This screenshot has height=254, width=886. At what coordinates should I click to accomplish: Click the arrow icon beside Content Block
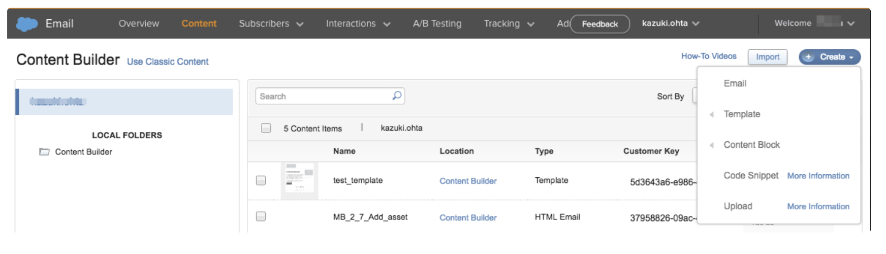[x=712, y=145]
